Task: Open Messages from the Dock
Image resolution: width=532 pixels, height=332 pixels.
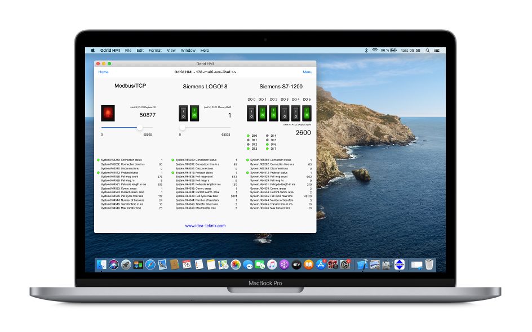Action: click(x=247, y=264)
